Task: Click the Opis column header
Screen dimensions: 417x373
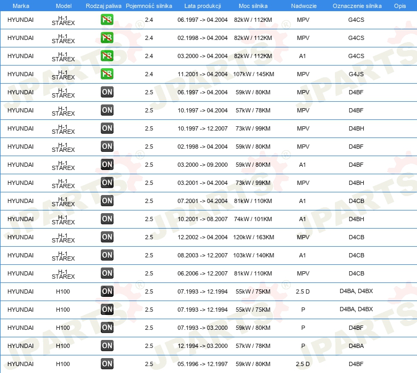Action: (x=400, y=6)
